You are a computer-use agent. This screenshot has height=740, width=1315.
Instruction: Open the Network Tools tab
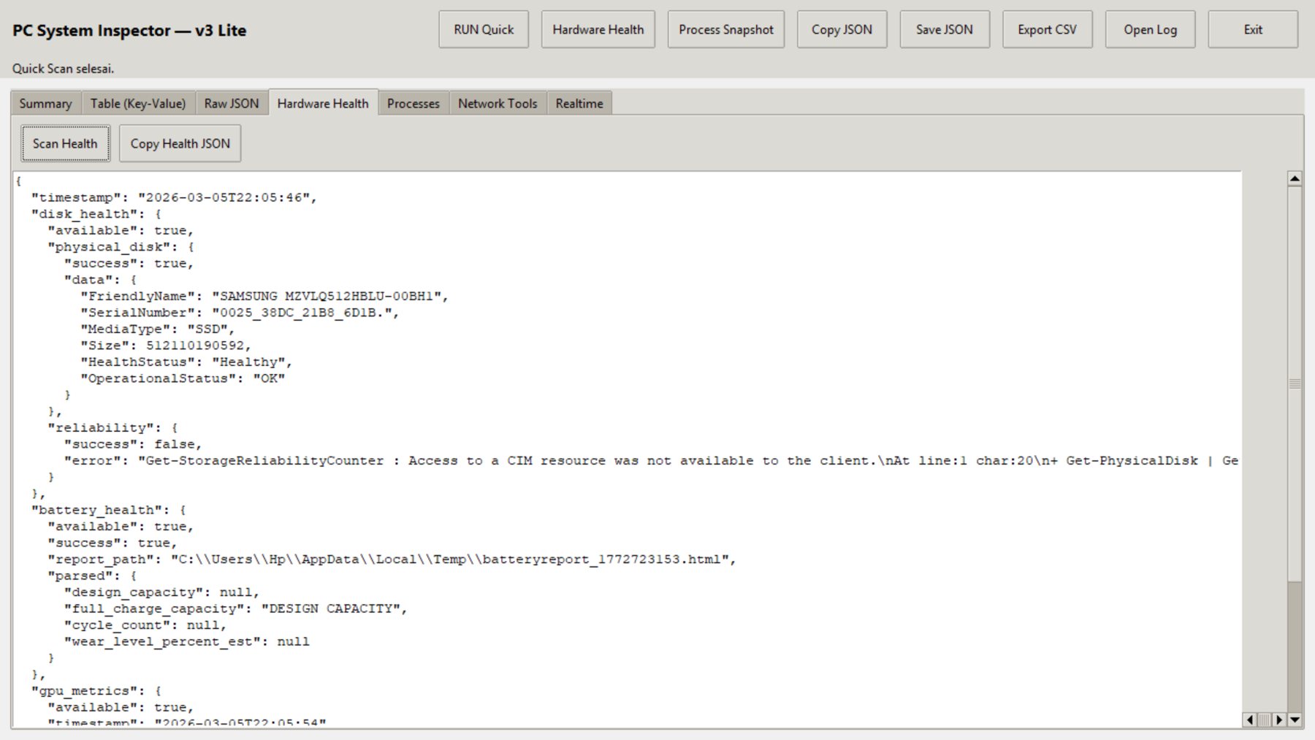click(497, 104)
